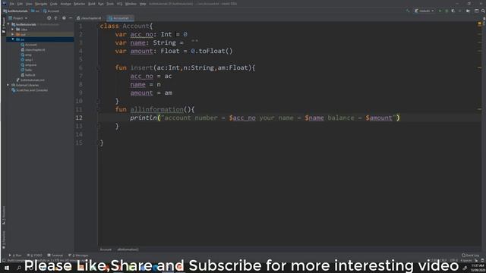Open the run configuration dropdown

pos(424,11)
